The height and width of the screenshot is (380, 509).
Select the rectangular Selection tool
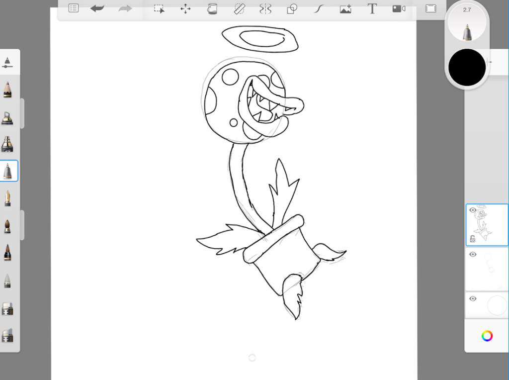coord(159,9)
